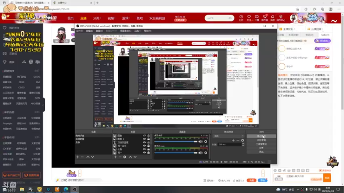Open transition properties gear icon
This screenshot has width=344, height=193.
[x=243, y=140]
